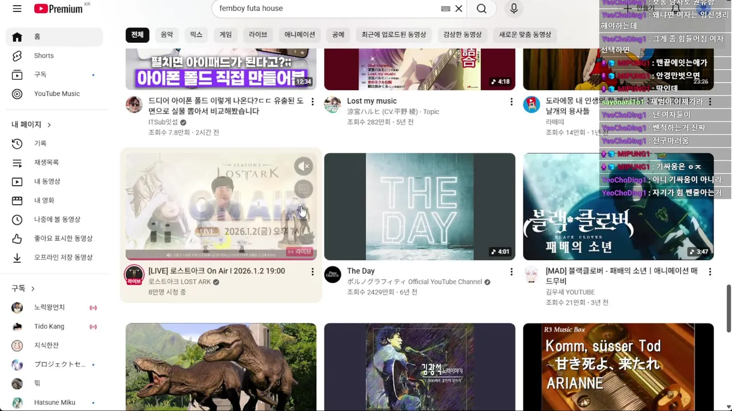Open Lost my music video title
The width and height of the screenshot is (732, 411).
click(x=372, y=101)
